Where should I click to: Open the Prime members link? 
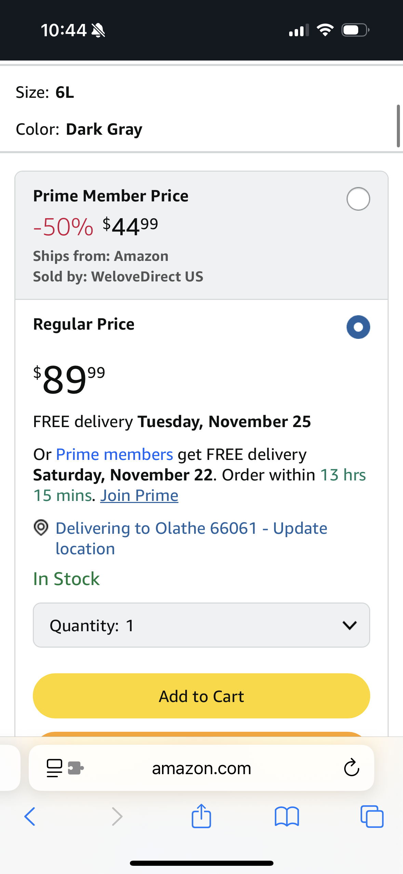click(x=114, y=454)
